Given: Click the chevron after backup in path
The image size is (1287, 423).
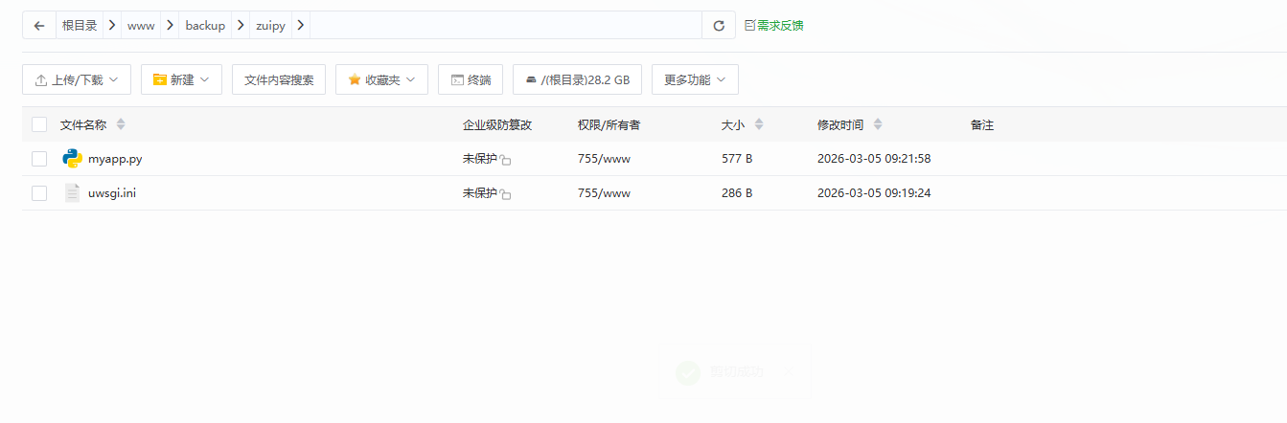Looking at the screenshot, I should tap(240, 26).
